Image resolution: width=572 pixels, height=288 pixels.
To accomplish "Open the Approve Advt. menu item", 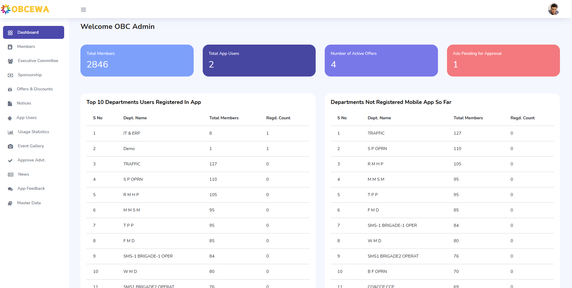I will click(31, 160).
